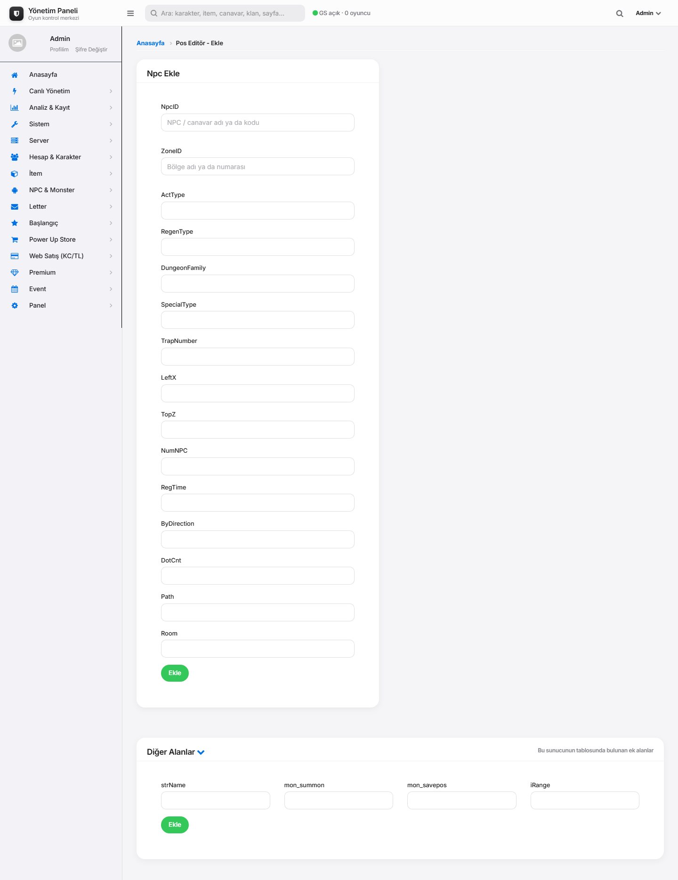Viewport: 678px width, 880px height.
Task: Click the Sistem wrench icon
Action: 15,124
